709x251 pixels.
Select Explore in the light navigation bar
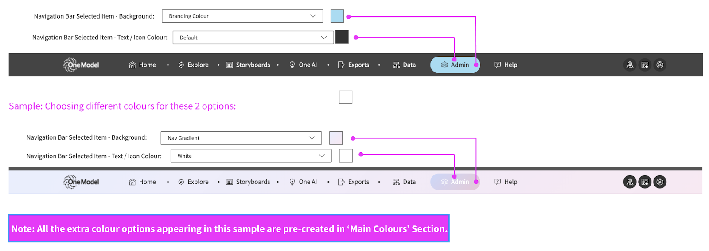(193, 182)
